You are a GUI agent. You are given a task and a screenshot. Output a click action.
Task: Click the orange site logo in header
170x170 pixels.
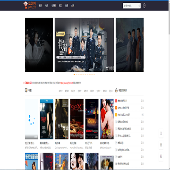pyautogui.click(x=30, y=5)
